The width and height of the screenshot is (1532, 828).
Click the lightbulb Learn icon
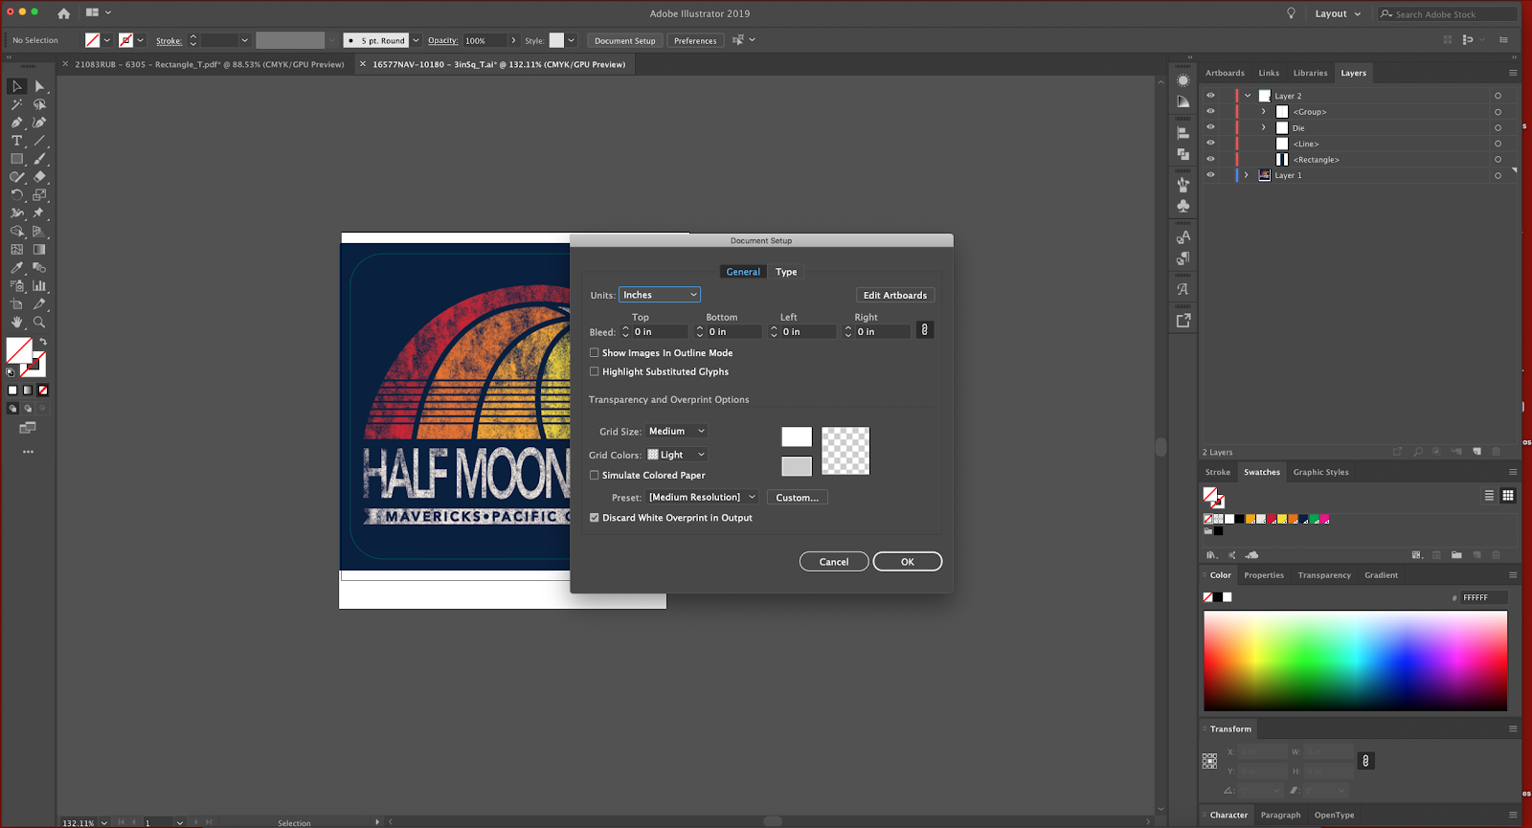click(x=1291, y=13)
